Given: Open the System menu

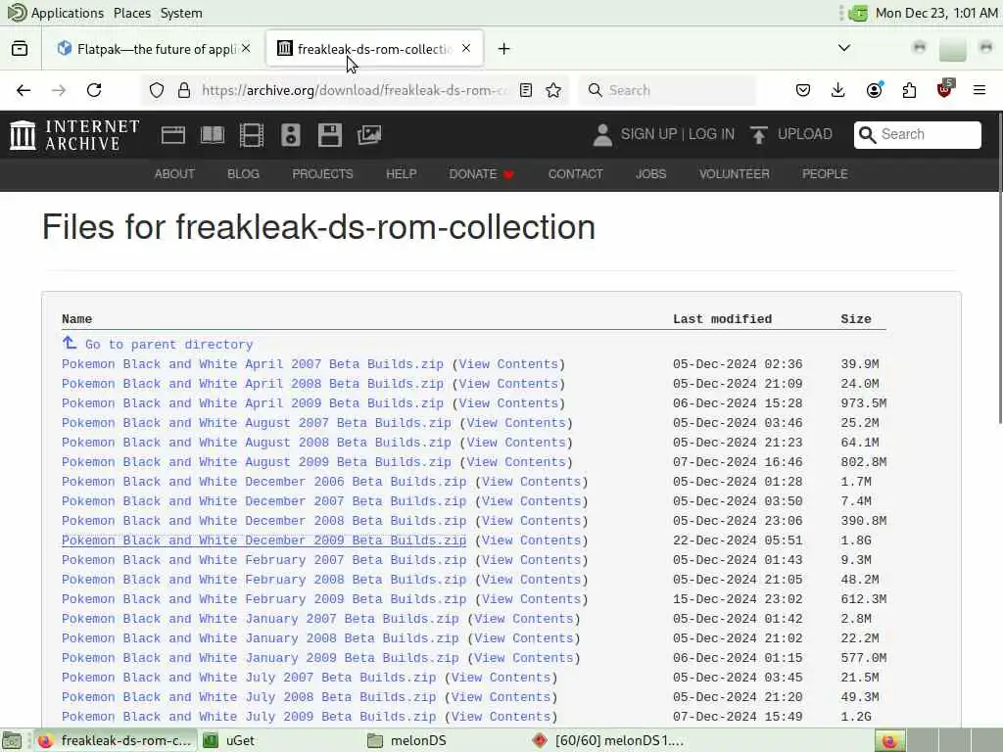Looking at the screenshot, I should pos(181,13).
